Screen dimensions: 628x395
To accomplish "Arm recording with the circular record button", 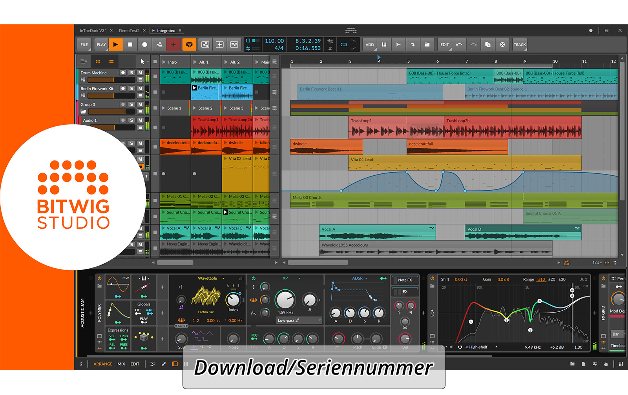I will point(144,45).
